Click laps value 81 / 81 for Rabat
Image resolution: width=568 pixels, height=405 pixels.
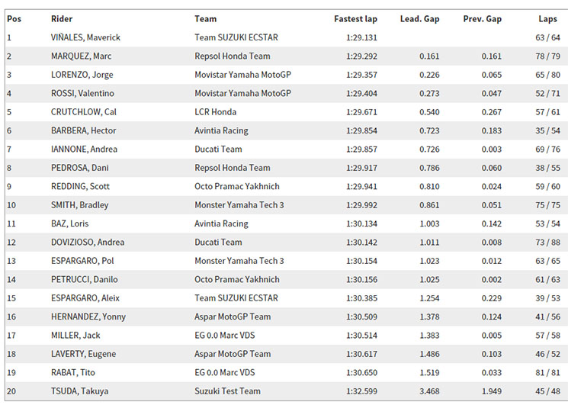547,373
